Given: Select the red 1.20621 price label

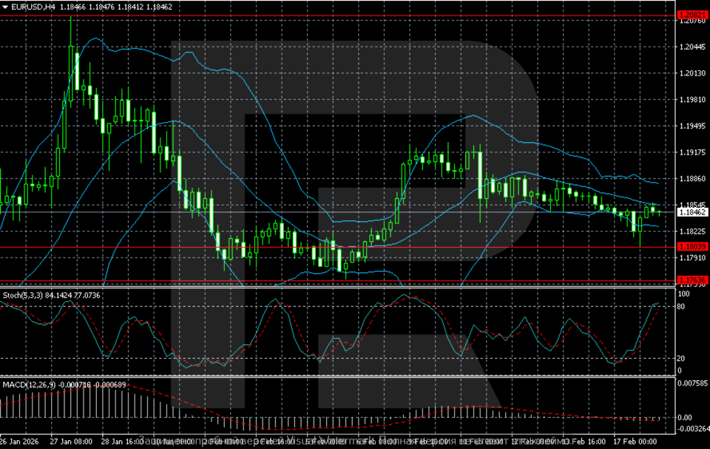Looking at the screenshot, I should pos(692,15).
